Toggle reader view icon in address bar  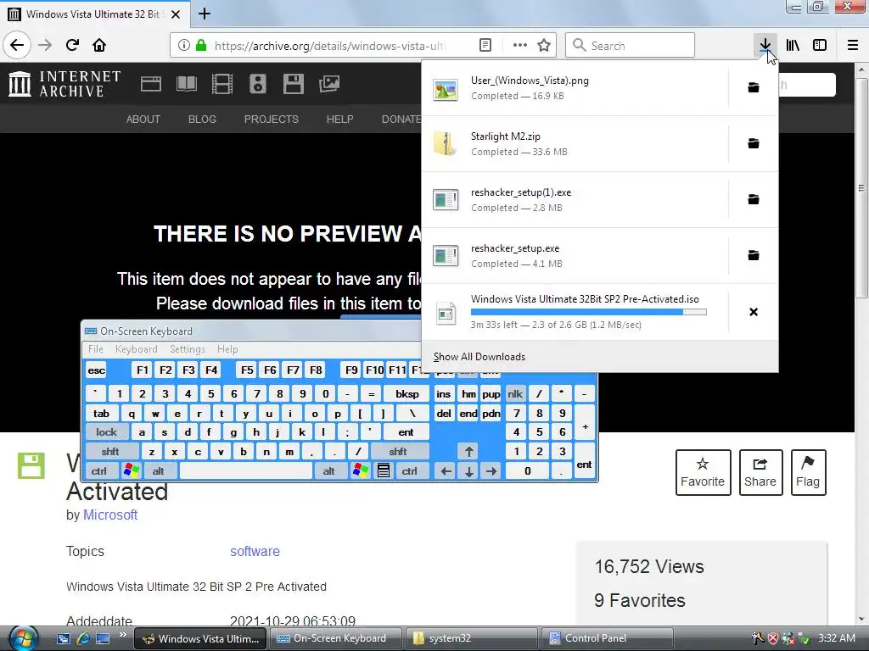485,45
